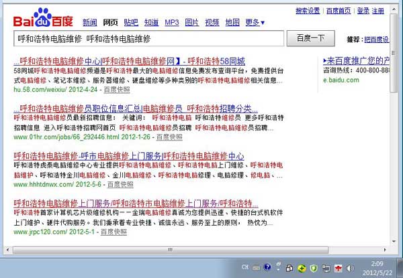The image size is (403, 278).
Task: Click the volume speaker tray icon
Action: [x=350, y=268]
